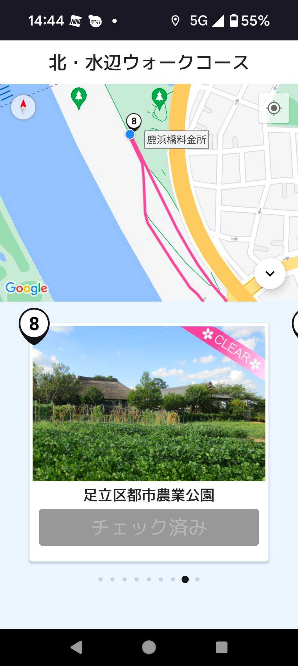Screen dimensions: 298x666
Task: Collapse map with the down chevron
Action: [x=270, y=274]
